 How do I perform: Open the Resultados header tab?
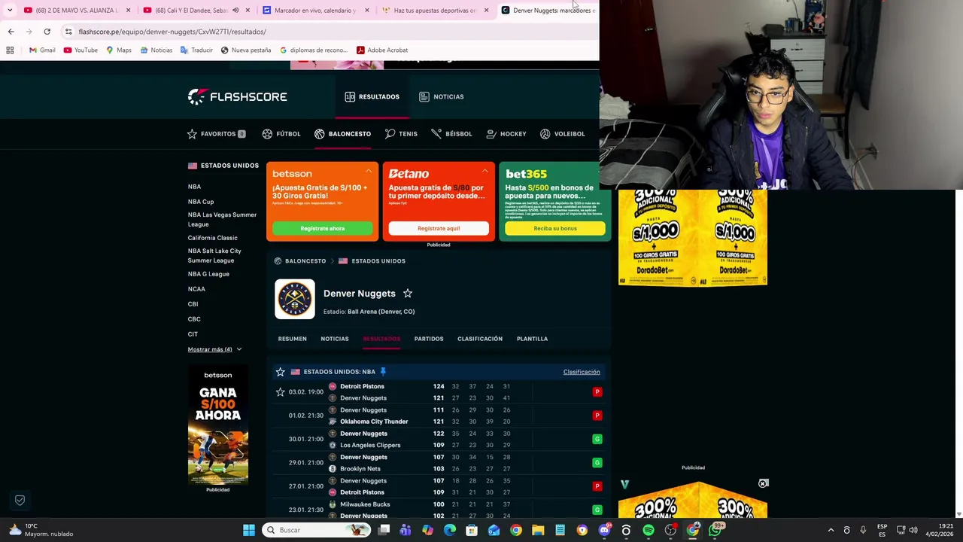tap(372, 96)
